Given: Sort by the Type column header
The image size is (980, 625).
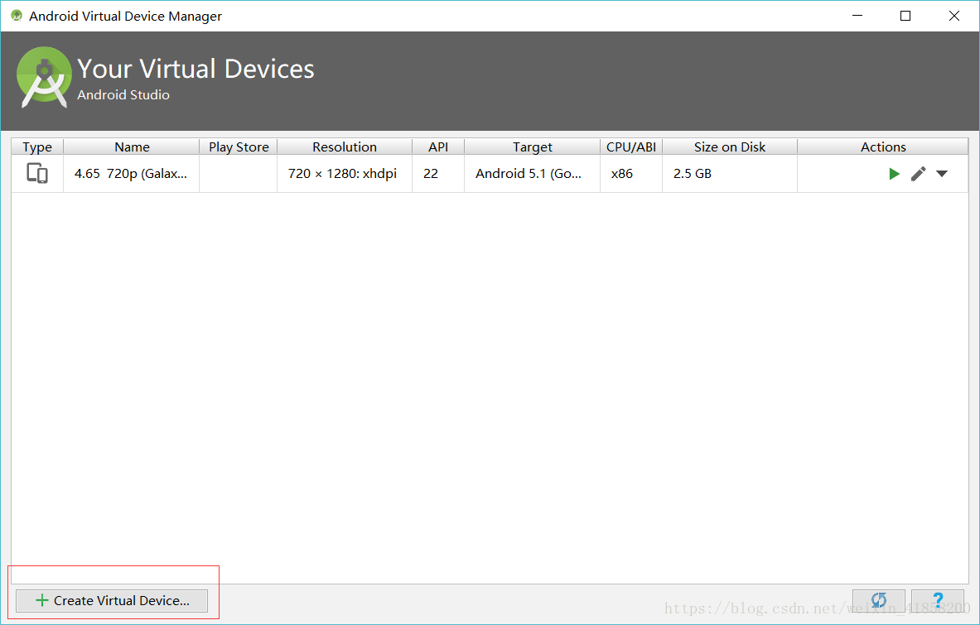Looking at the screenshot, I should (37, 147).
